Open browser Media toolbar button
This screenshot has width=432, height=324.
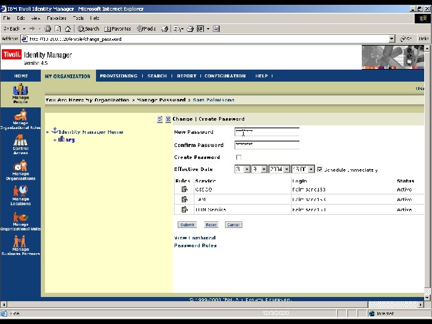(146, 29)
